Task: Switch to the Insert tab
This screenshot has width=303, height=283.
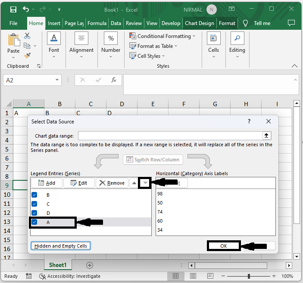Action: [54, 23]
